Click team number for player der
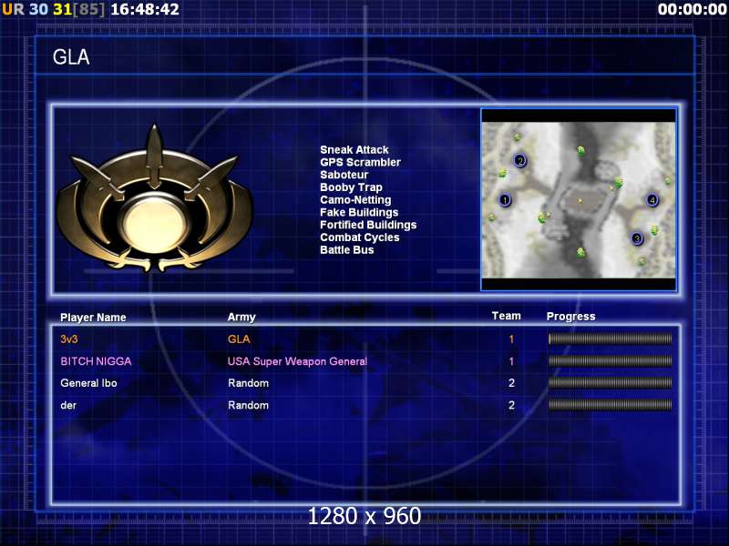Screen dimensions: 729x546 click(x=511, y=405)
